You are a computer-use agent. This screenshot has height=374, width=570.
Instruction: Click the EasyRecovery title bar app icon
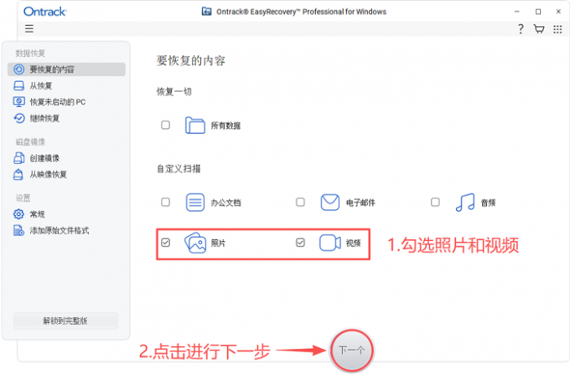pyautogui.click(x=206, y=12)
